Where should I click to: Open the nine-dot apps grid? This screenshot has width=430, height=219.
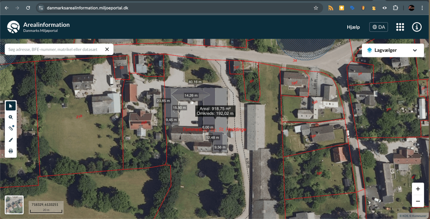coord(400,27)
